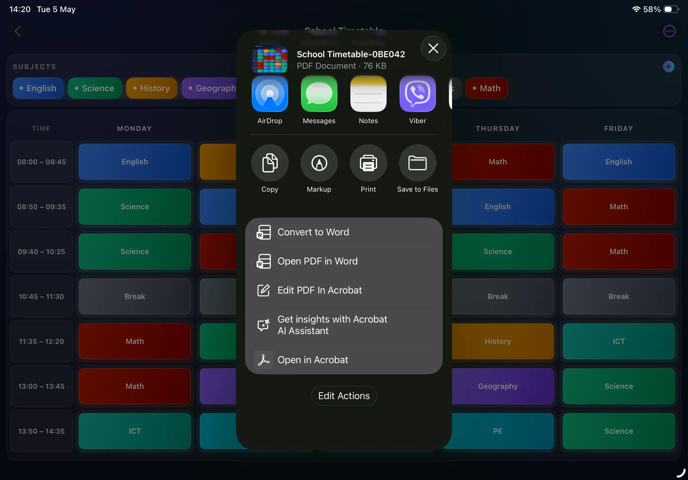688x480 pixels.
Task: Open Friday 13:00 Science lesson
Action: (x=619, y=386)
